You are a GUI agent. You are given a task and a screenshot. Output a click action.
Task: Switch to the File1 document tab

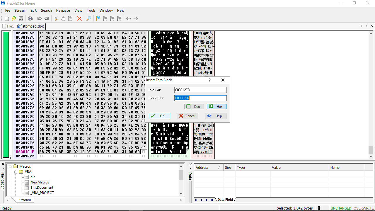pos(8,26)
